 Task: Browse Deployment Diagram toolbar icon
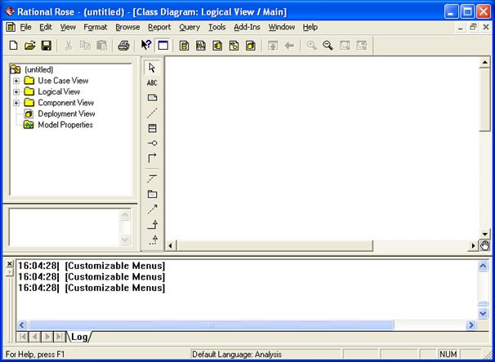tap(251, 46)
